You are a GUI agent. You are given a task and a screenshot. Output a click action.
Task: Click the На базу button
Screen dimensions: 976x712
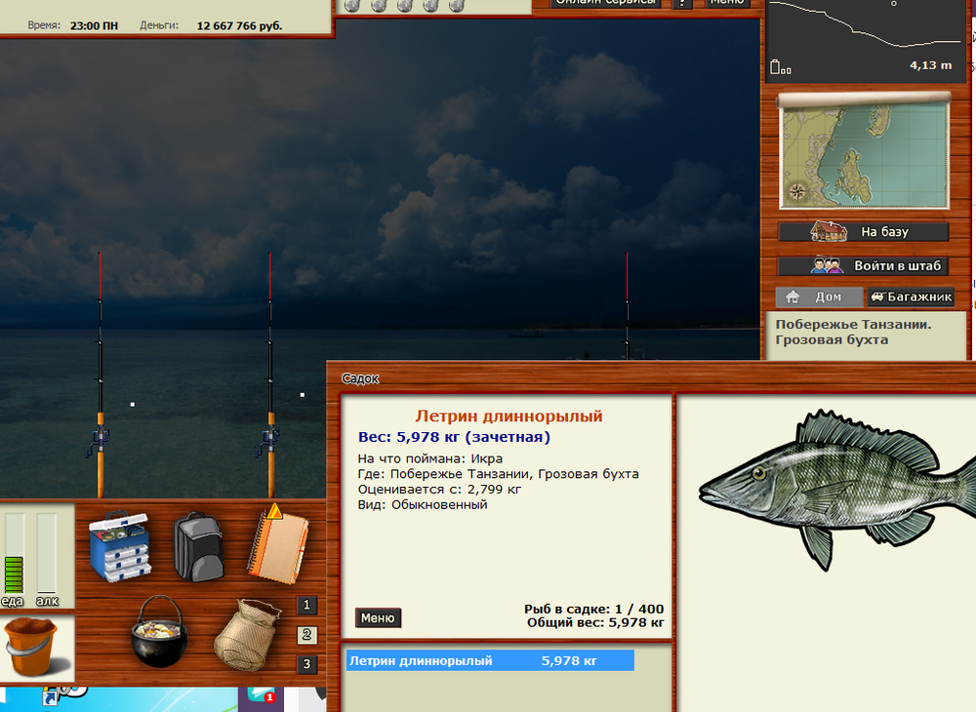pos(863,232)
